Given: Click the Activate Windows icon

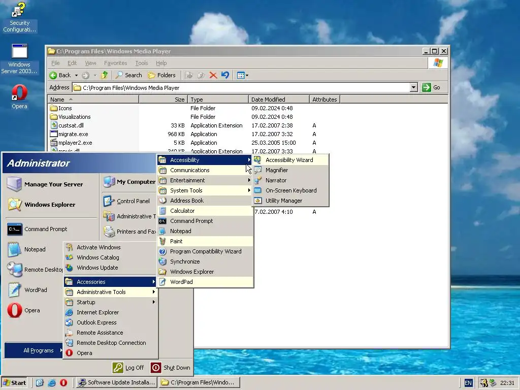Looking at the screenshot, I should click(x=69, y=247).
